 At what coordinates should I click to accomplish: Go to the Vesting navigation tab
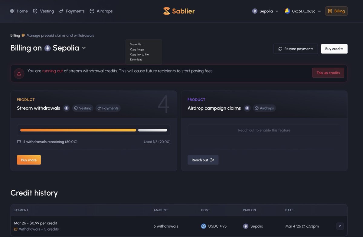[x=43, y=11]
